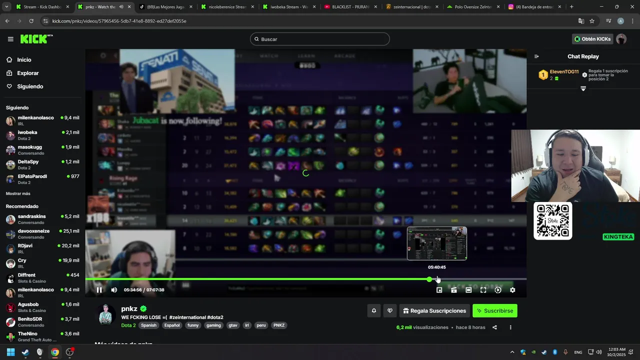The height and width of the screenshot is (360, 640).
Task: Show hidden system tray icons
Action: (512, 352)
